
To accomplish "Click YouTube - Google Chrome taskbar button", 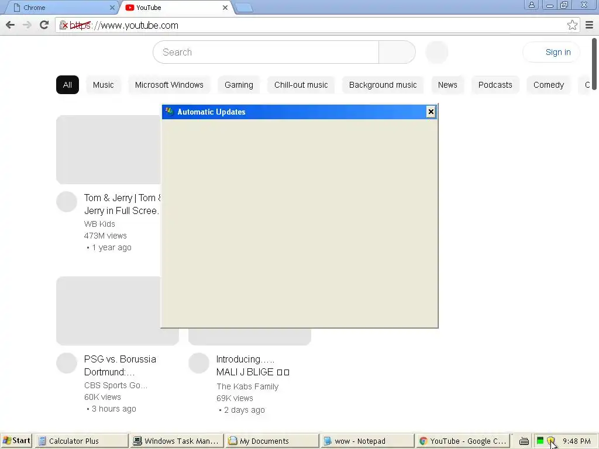I will tap(463, 441).
